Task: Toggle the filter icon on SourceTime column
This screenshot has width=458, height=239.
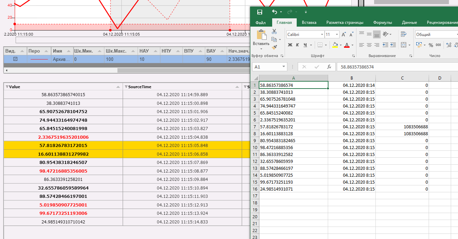Action: tap(126, 87)
